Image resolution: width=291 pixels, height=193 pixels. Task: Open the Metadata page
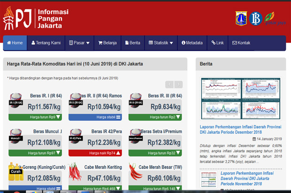coord(192,43)
